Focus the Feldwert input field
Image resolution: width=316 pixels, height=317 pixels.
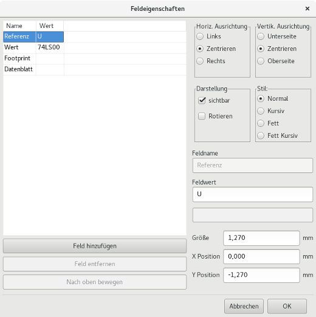click(253, 194)
